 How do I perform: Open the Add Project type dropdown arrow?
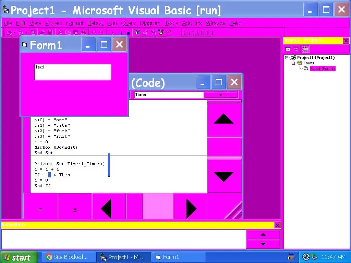[14, 33]
